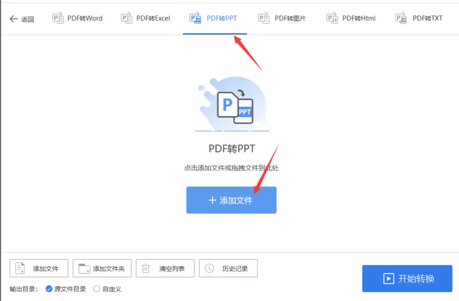Click the PDF转Html icon
This screenshot has width=459, height=301.
tap(332, 18)
